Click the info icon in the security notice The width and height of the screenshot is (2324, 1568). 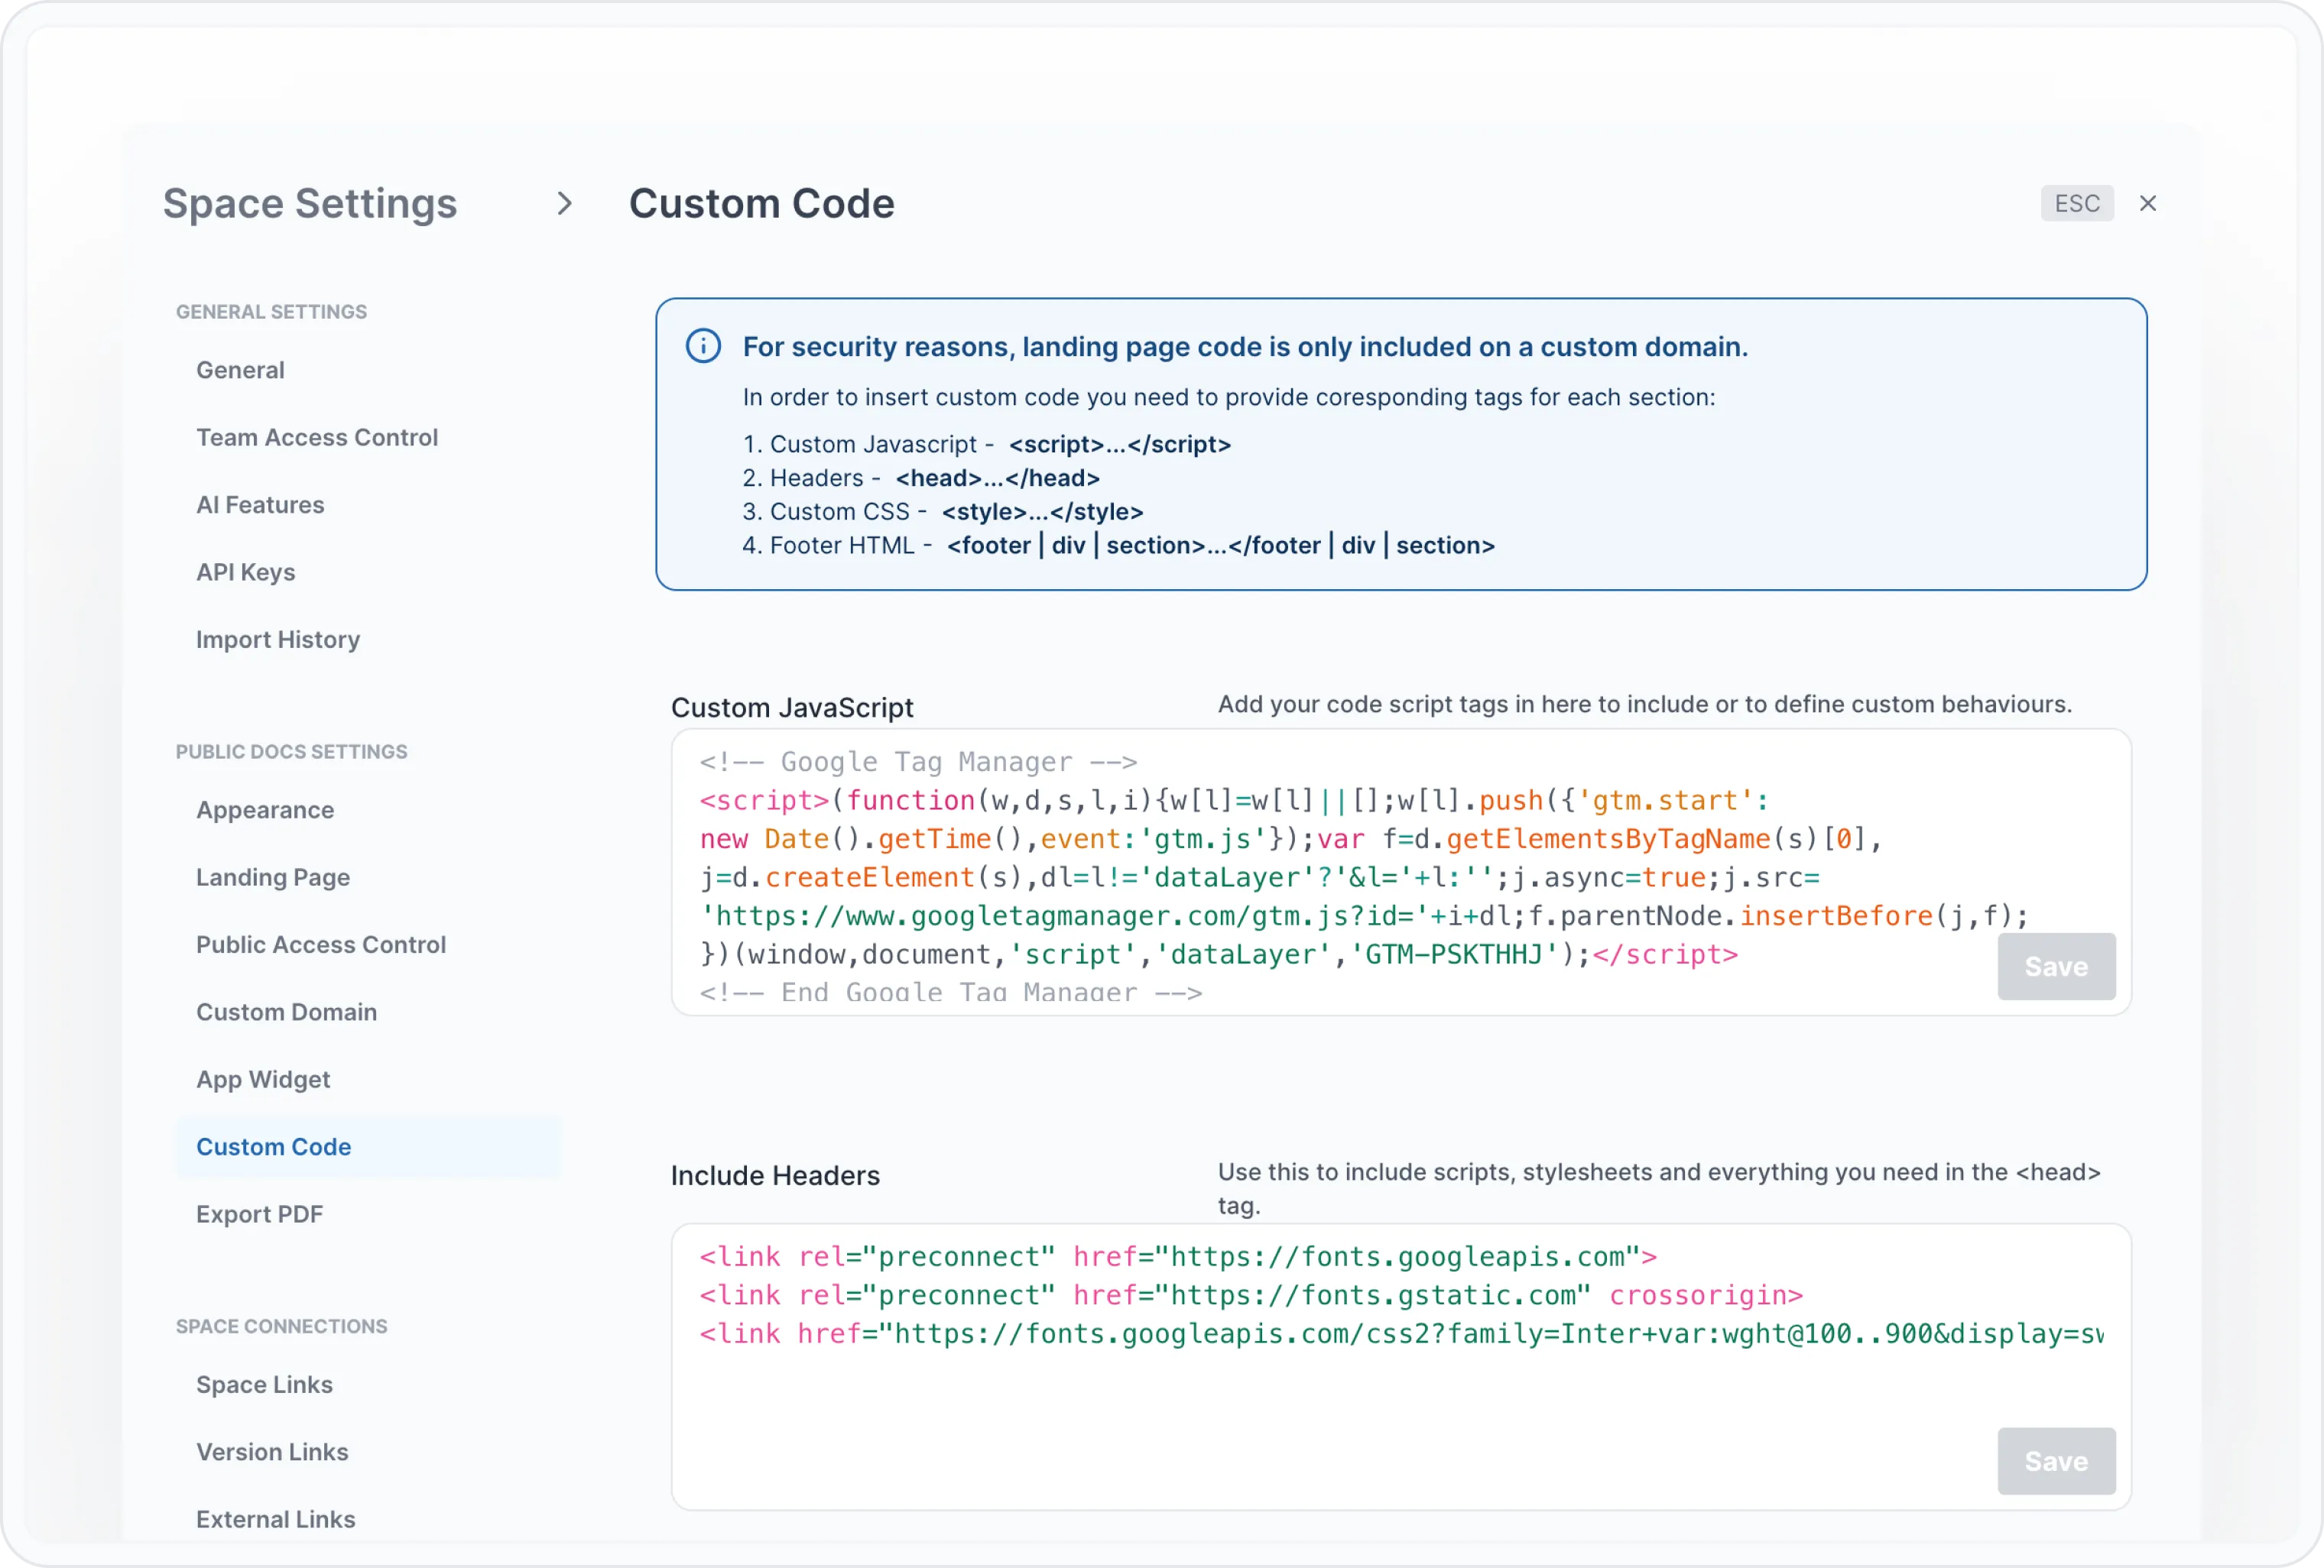point(703,347)
